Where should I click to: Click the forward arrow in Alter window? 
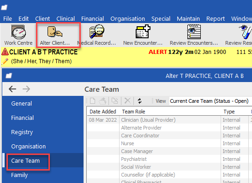(26, 89)
